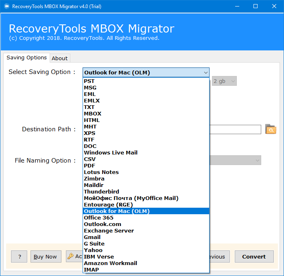Minimize the MBOX Migrator window
Image resolution: width=284 pixels, height=276 pixels.
[237, 7]
